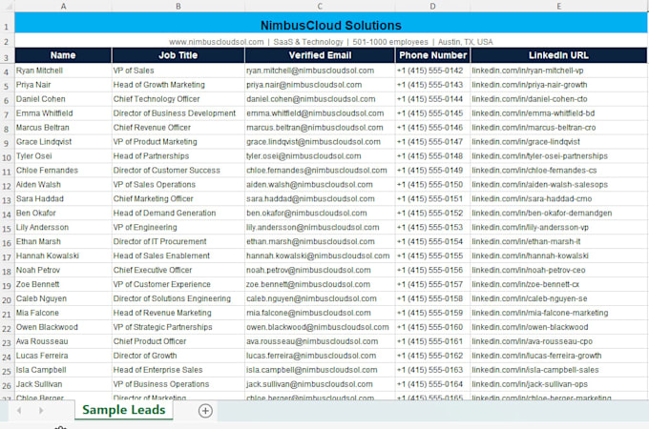Select the Priya Nair name cell
The image size is (649, 429).
tap(63, 85)
